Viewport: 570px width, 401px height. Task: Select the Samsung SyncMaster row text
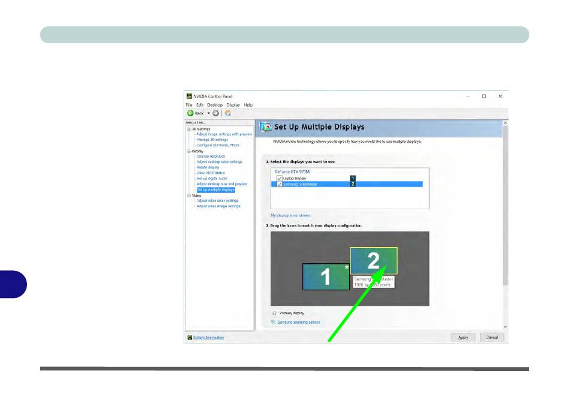pyautogui.click(x=300, y=184)
